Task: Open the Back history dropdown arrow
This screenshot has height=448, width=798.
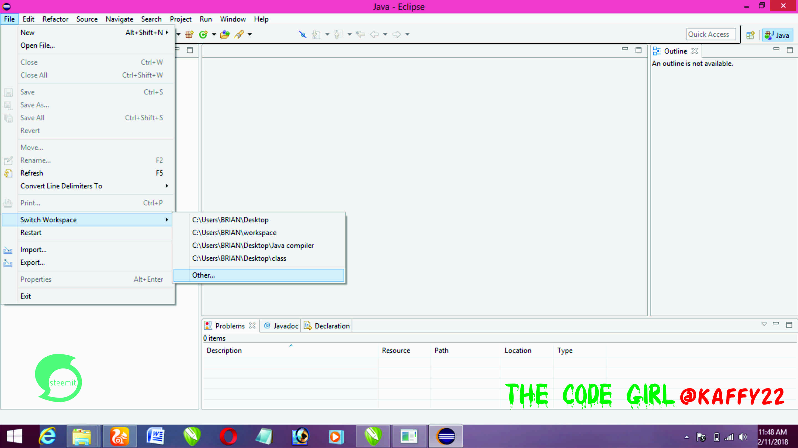Action: pos(385,35)
